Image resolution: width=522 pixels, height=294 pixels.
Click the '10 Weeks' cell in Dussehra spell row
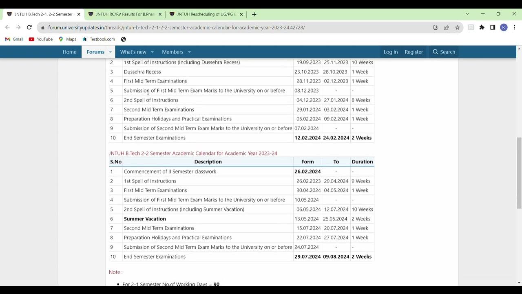click(362, 62)
